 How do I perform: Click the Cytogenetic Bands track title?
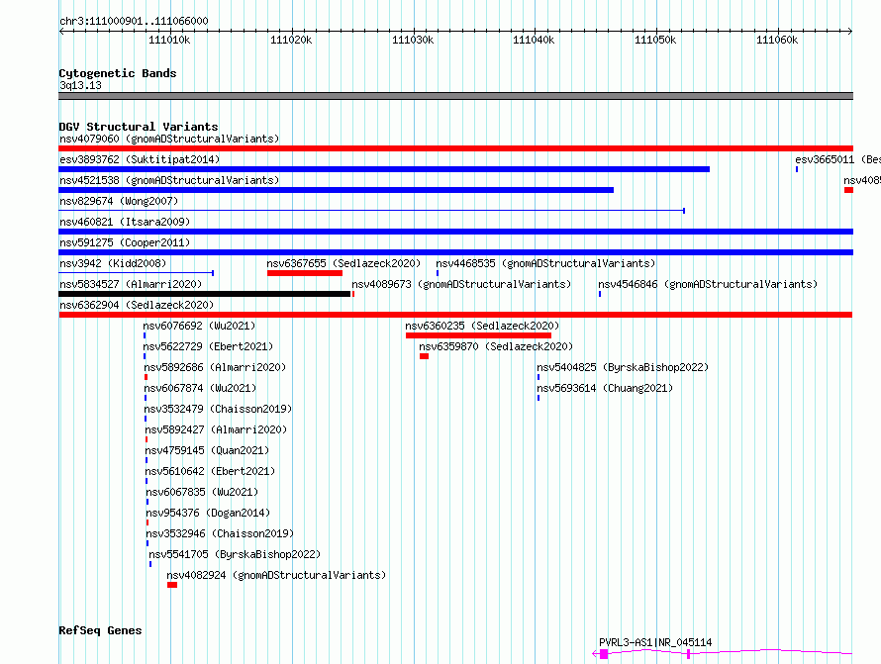click(118, 73)
